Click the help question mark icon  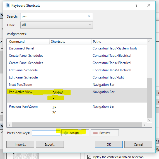[136, 5]
